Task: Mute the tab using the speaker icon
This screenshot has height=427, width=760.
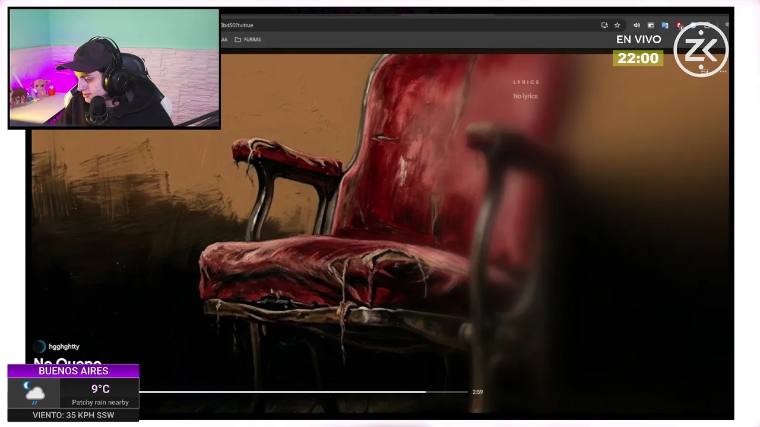Action: tap(636, 26)
